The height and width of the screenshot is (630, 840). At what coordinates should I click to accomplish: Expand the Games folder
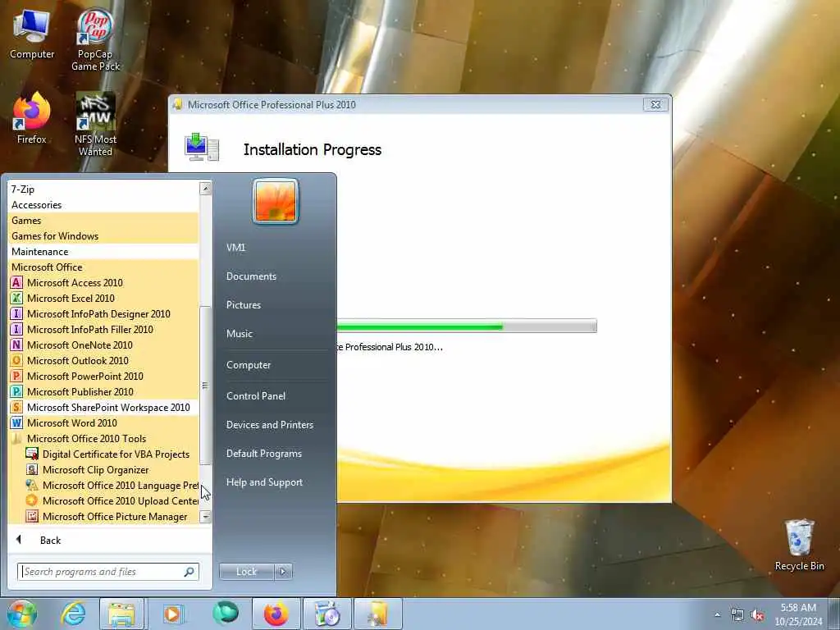coord(26,220)
